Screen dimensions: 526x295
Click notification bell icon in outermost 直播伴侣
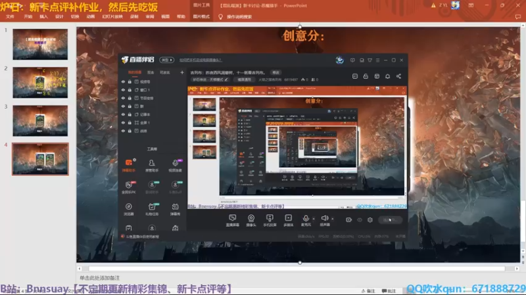click(387, 76)
